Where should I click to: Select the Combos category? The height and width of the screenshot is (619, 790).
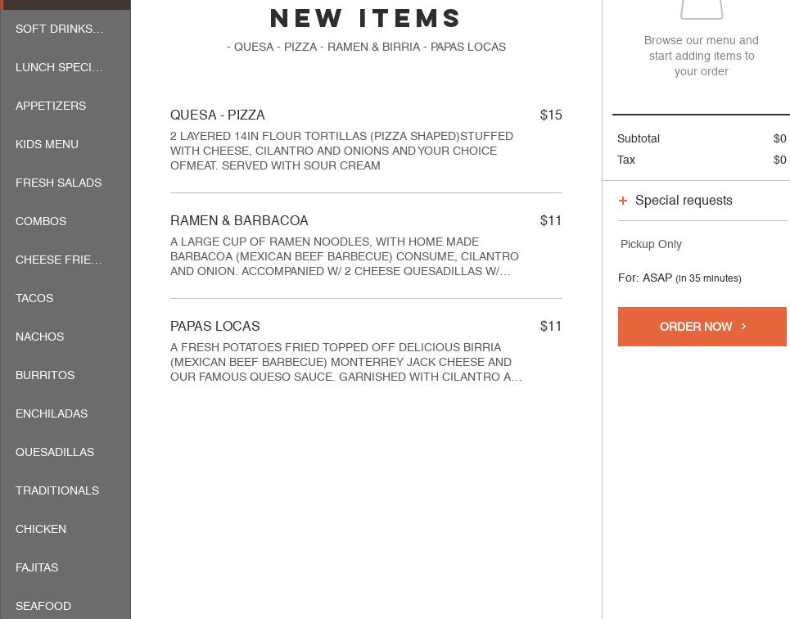click(41, 221)
